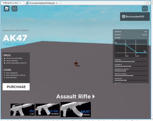This screenshot has height=121, width=153.
Task: Advance category with Assault Rifle arrow
Action: [94, 97]
